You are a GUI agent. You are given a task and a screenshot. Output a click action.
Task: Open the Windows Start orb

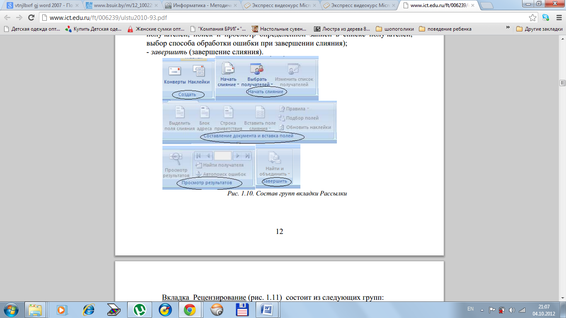coord(11,309)
